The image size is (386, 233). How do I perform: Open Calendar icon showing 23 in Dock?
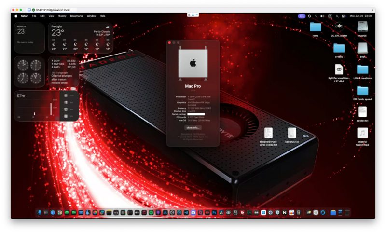click(116, 213)
